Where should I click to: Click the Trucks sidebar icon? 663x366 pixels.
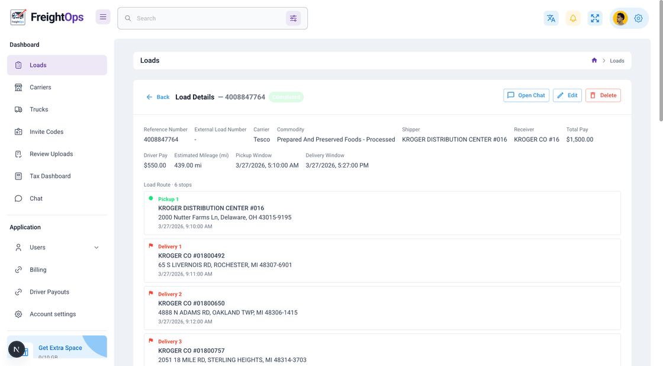point(18,109)
